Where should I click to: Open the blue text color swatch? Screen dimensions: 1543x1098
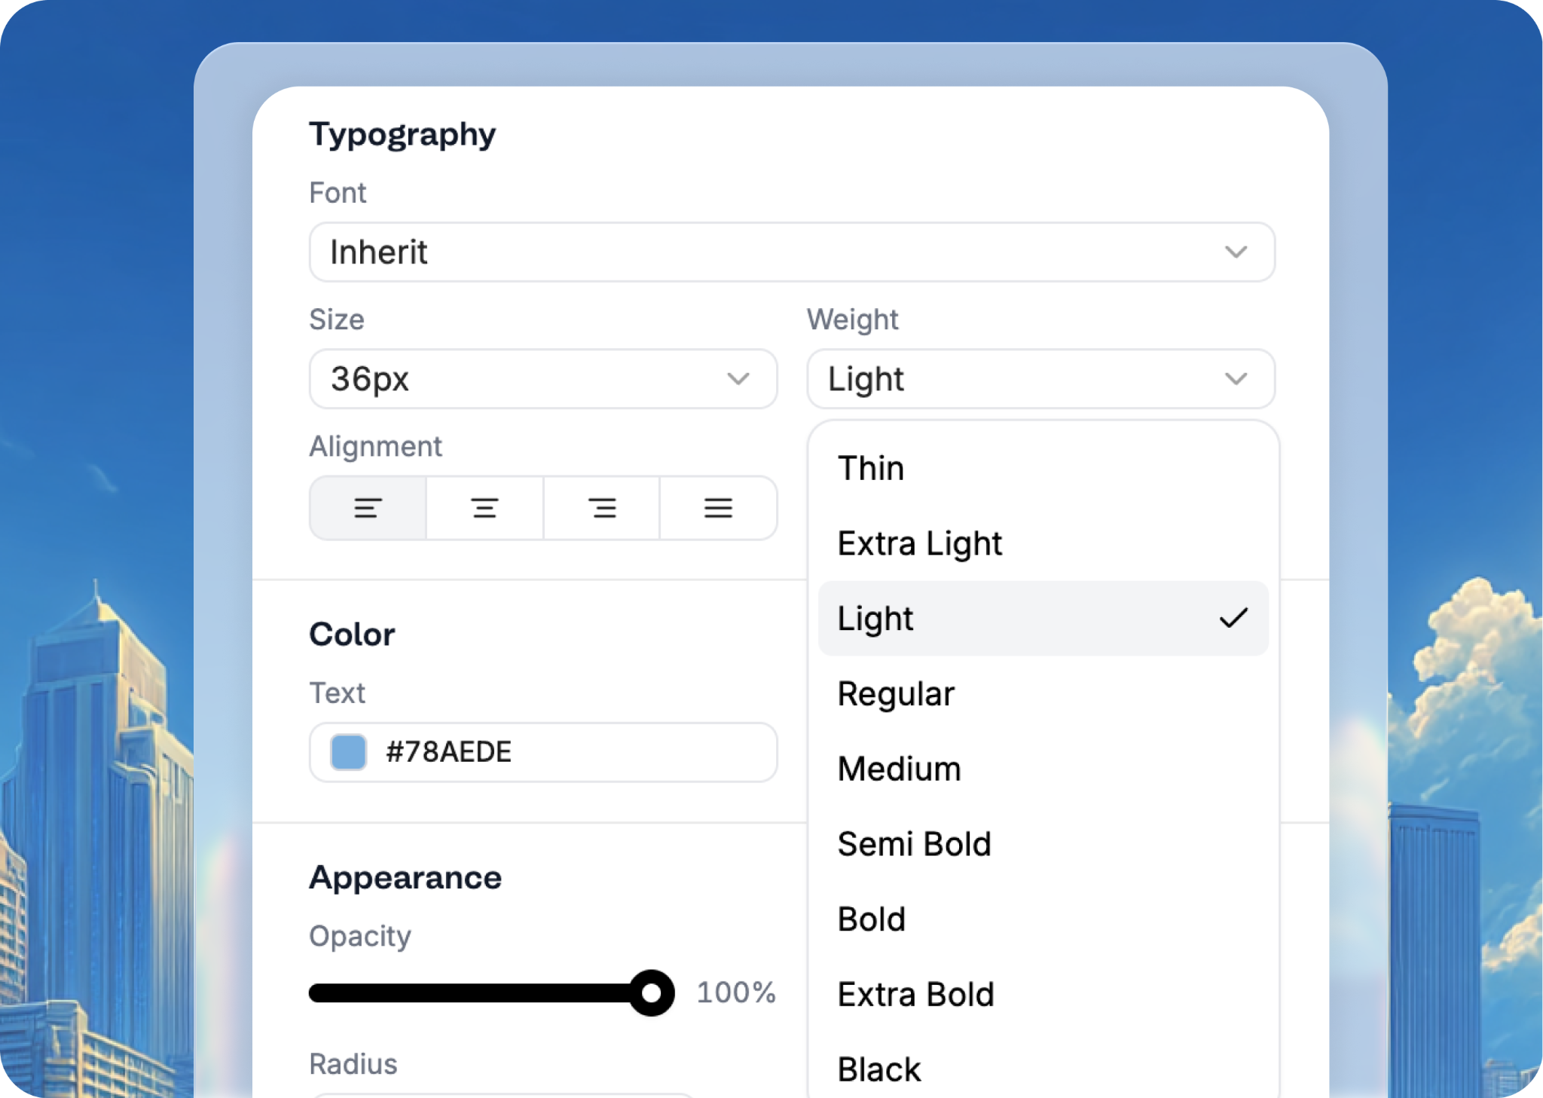(347, 751)
